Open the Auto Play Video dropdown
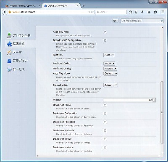 point(110,73)
